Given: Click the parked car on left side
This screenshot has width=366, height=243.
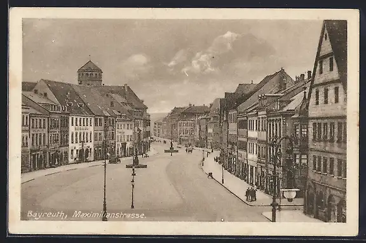Looking at the screenshot, I should coord(114,160).
